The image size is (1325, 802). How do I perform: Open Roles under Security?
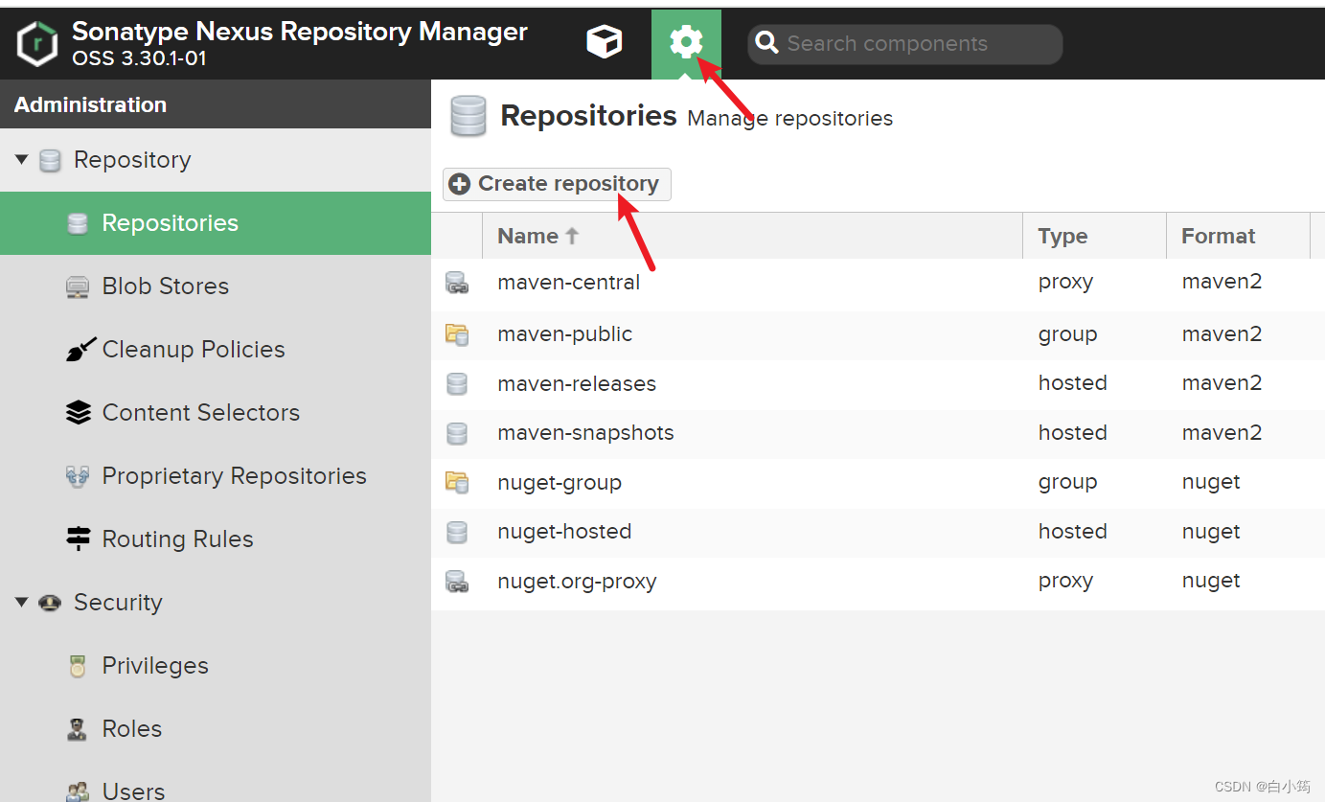tap(216, 729)
